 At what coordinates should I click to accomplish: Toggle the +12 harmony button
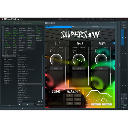78,100
